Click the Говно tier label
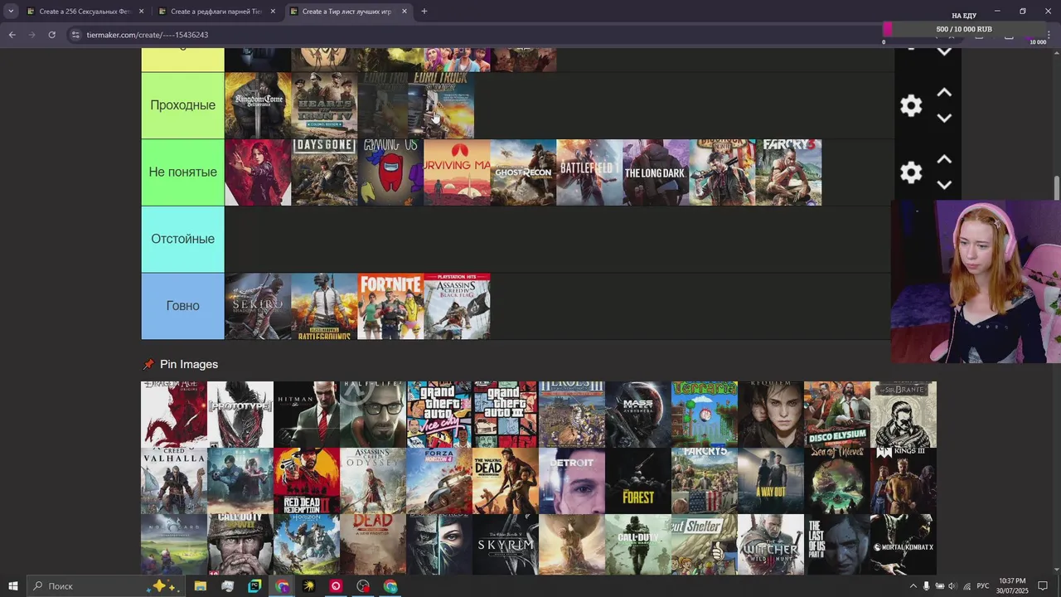 click(182, 306)
